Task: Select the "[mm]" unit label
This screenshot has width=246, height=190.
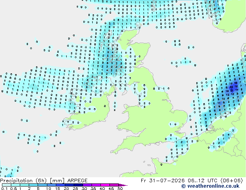Action: 57,181
